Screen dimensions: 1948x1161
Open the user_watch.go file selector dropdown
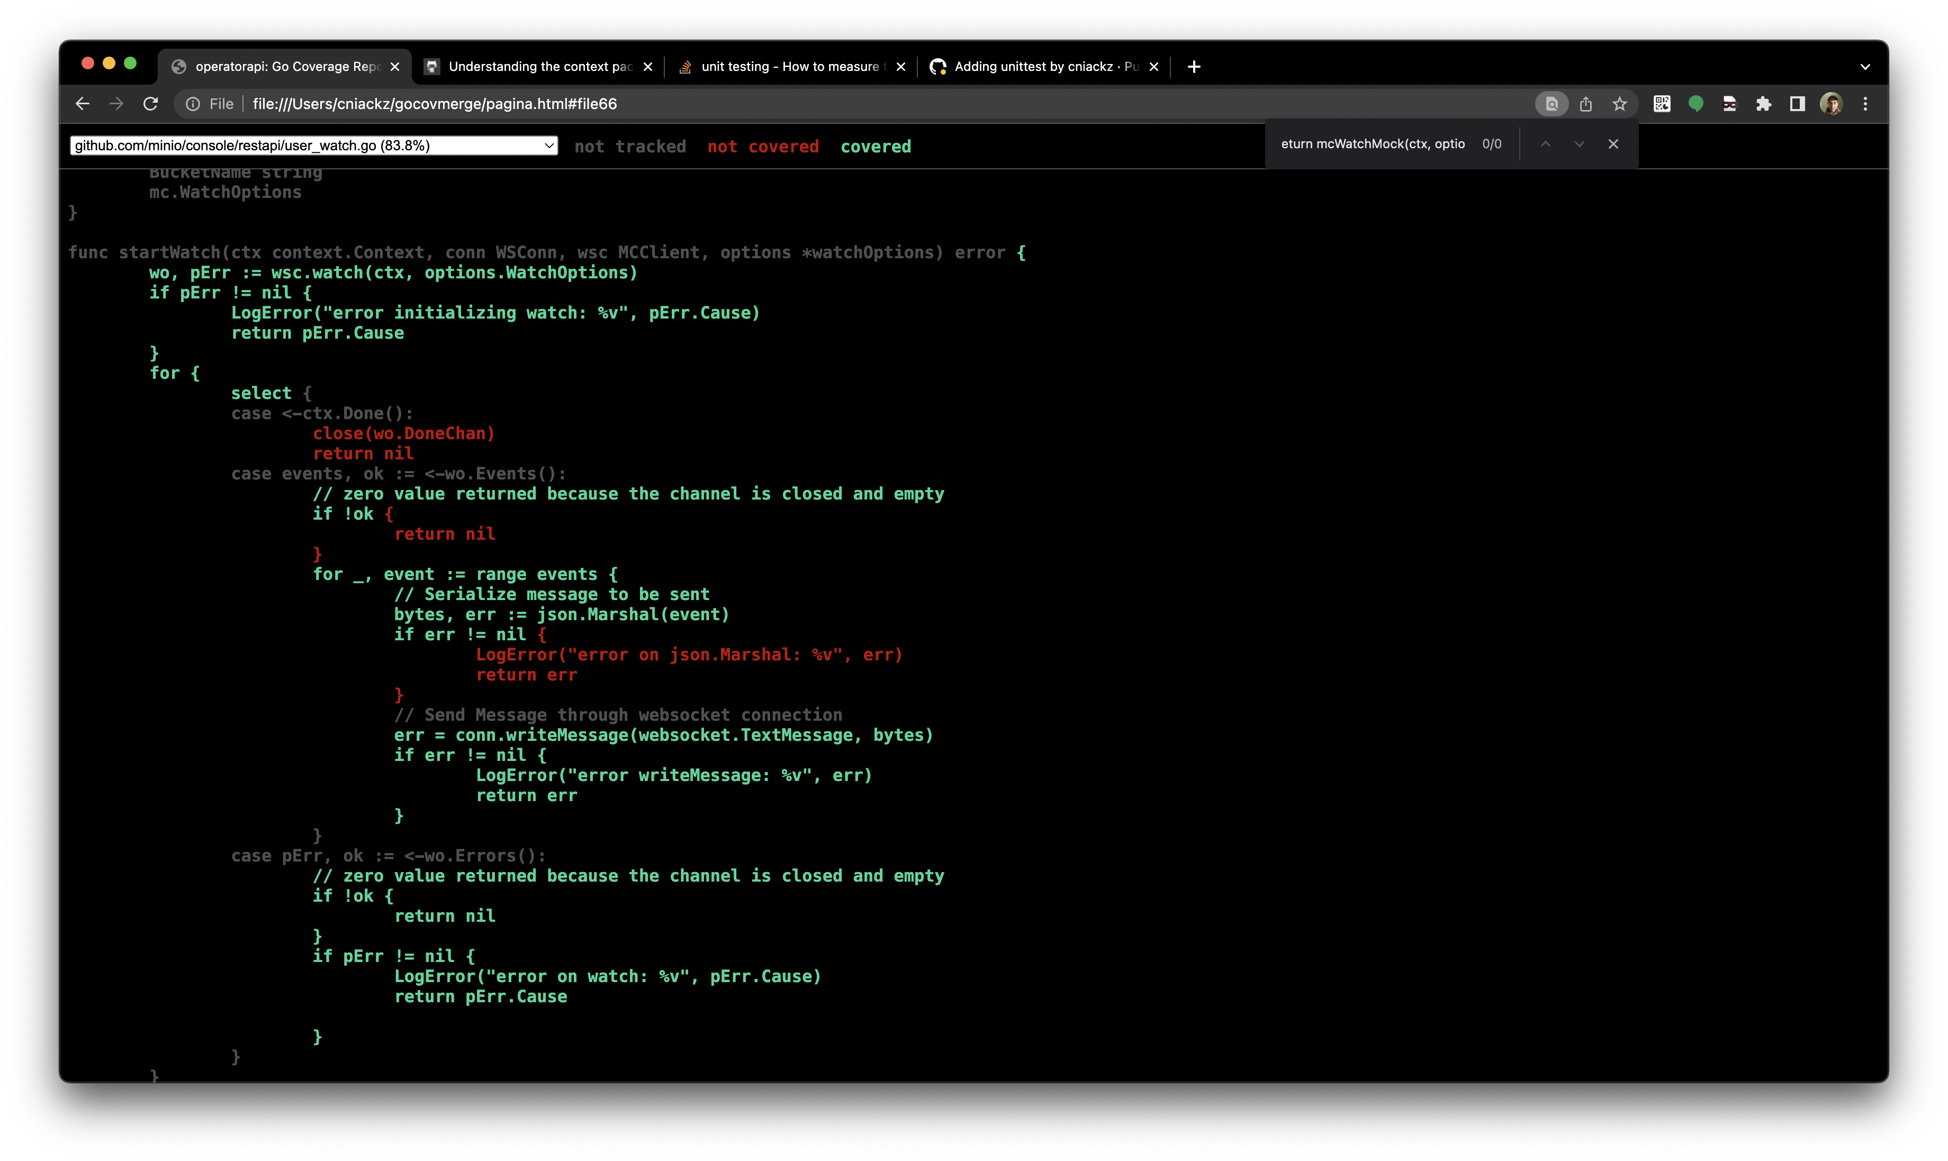(x=313, y=146)
